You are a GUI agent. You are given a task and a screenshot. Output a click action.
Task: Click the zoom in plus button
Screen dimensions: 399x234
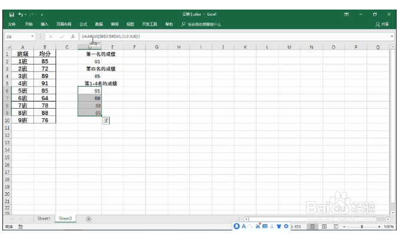click(379, 227)
